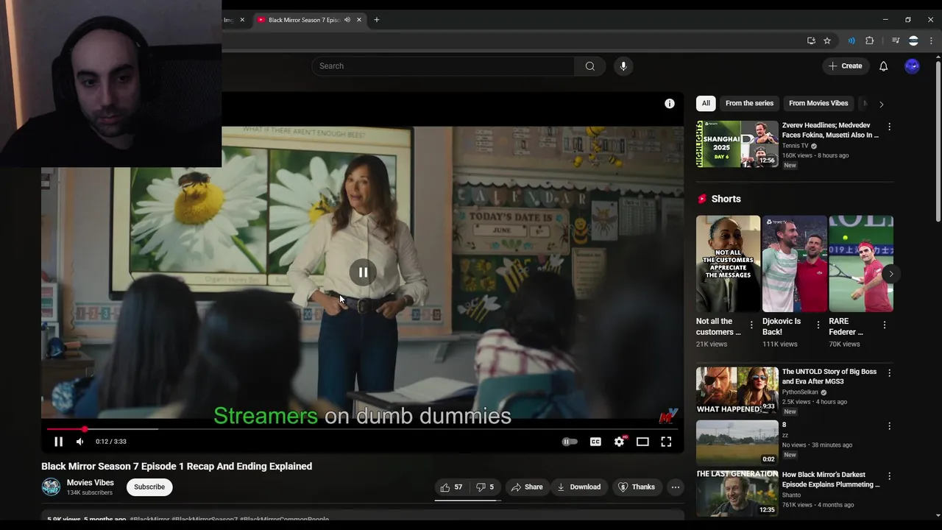Screen dimensions: 942x530
Task: Install app icon in address bar
Action: click(x=811, y=40)
